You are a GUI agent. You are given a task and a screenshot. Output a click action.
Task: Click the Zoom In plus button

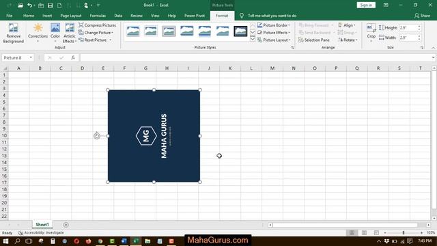pos(421,232)
